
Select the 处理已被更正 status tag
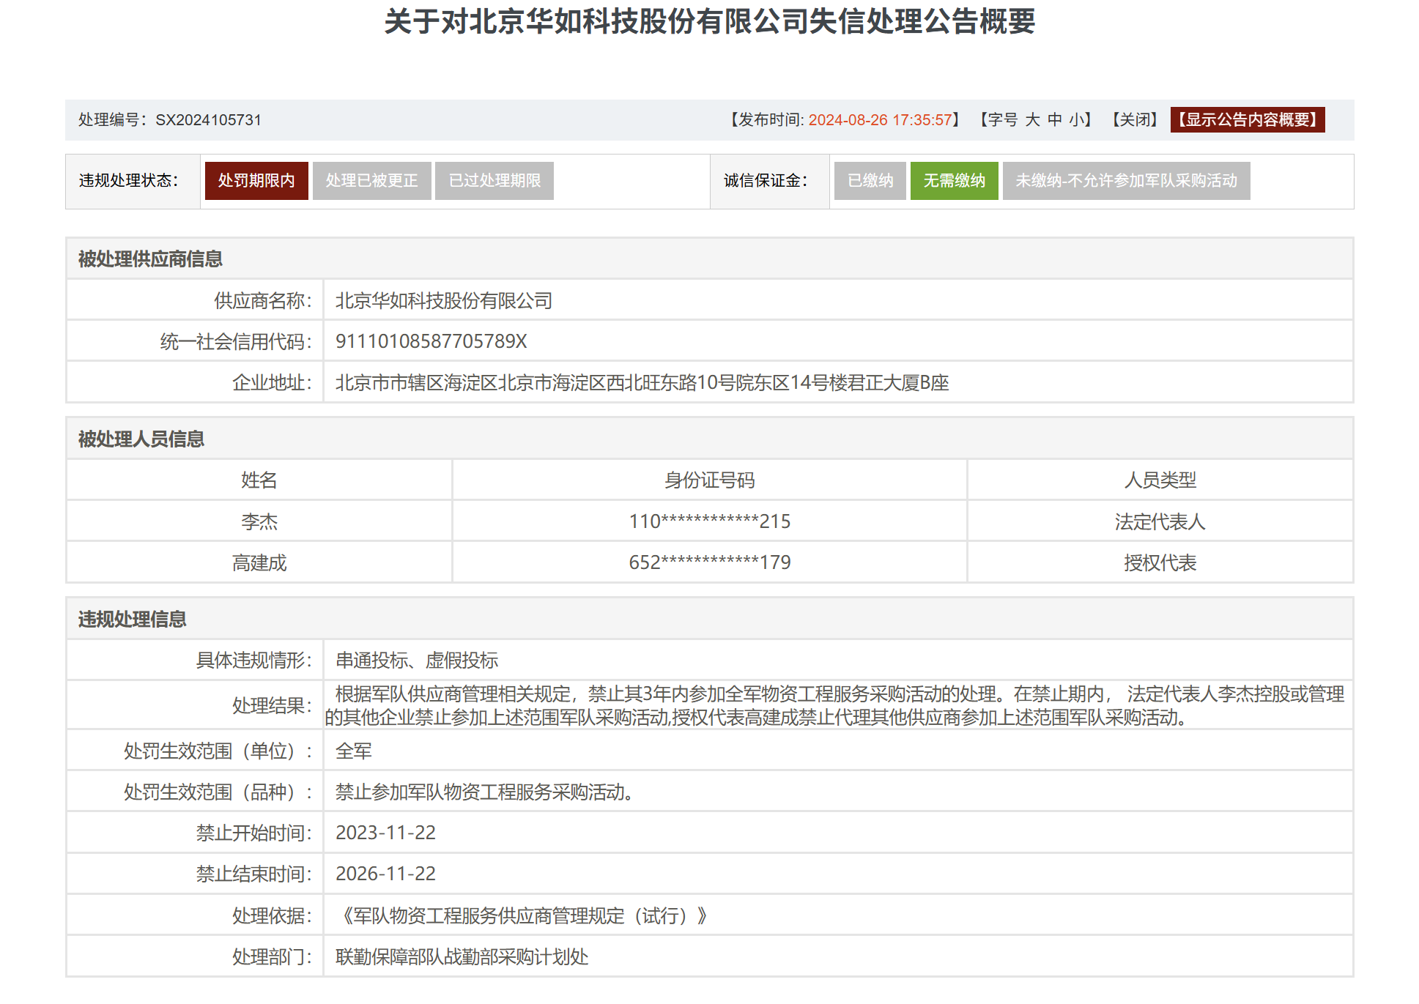[x=371, y=181]
